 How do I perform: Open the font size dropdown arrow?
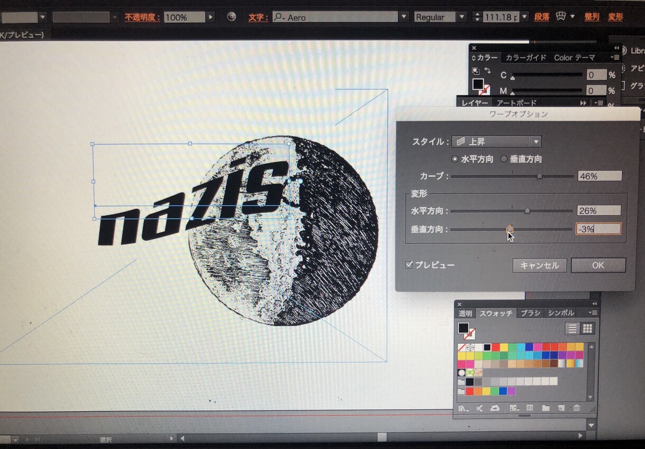click(x=524, y=17)
